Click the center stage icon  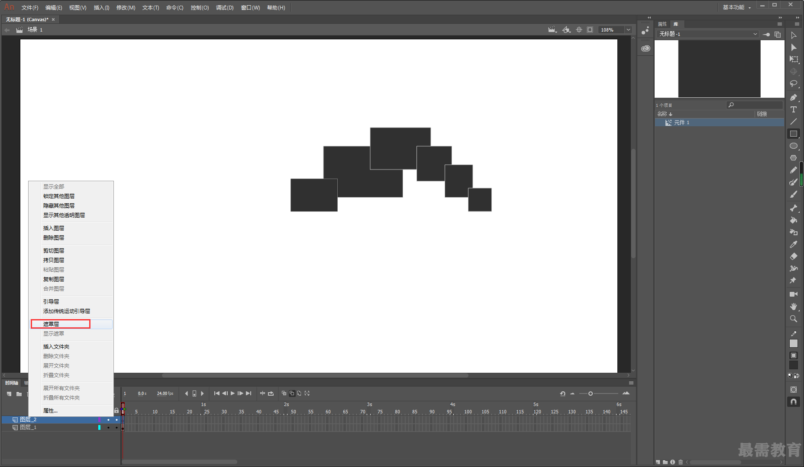[x=579, y=30]
